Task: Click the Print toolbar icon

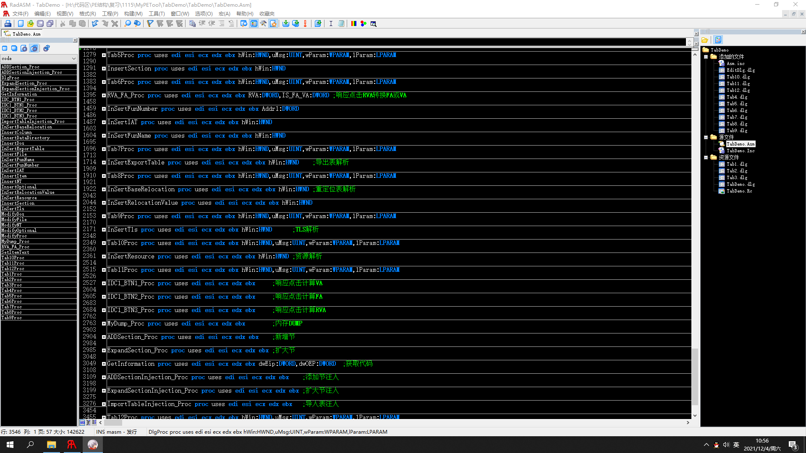Action: coord(8,23)
